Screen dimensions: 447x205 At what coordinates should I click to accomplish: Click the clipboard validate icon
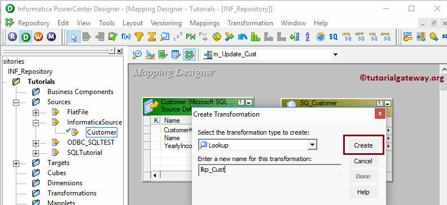point(113,37)
